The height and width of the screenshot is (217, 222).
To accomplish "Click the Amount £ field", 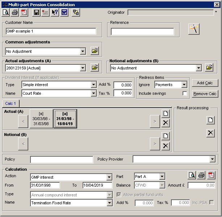I will 201,185.
